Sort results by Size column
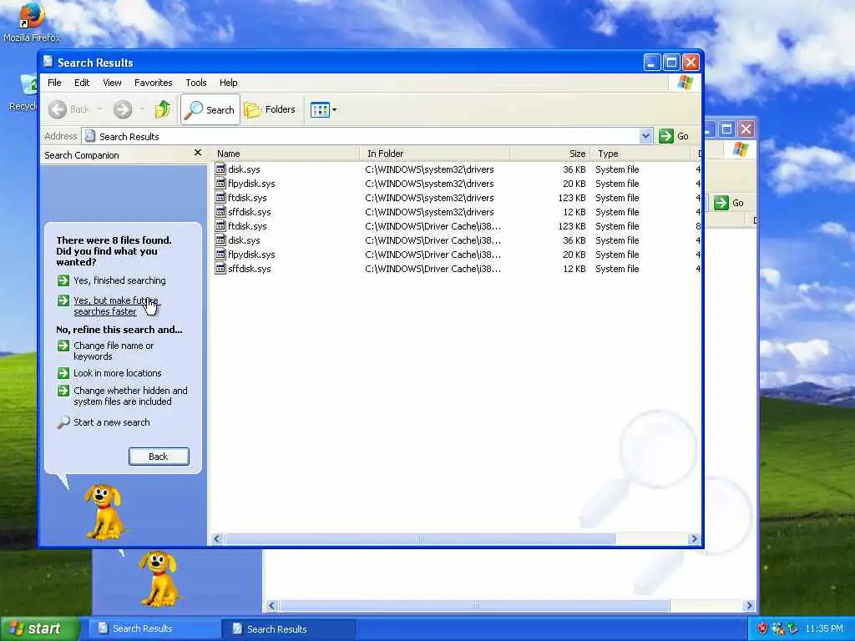The image size is (855, 641). tap(549, 154)
